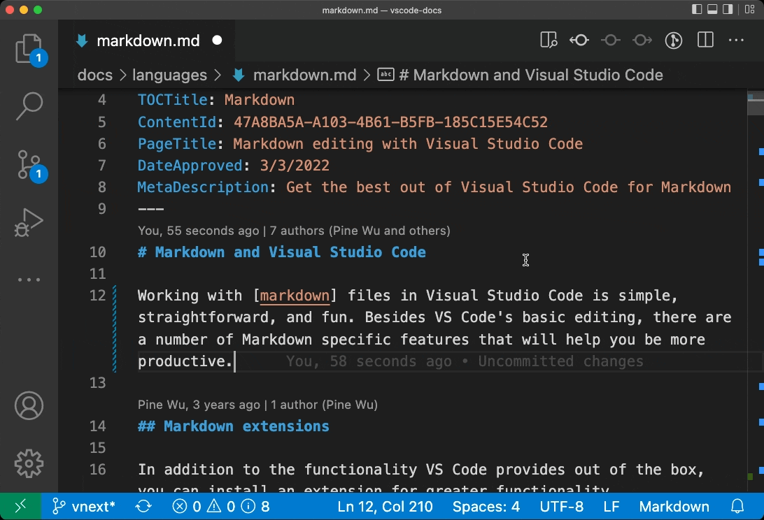
Task: Click the minimap scrollbar slider at top
Action: [x=755, y=104]
